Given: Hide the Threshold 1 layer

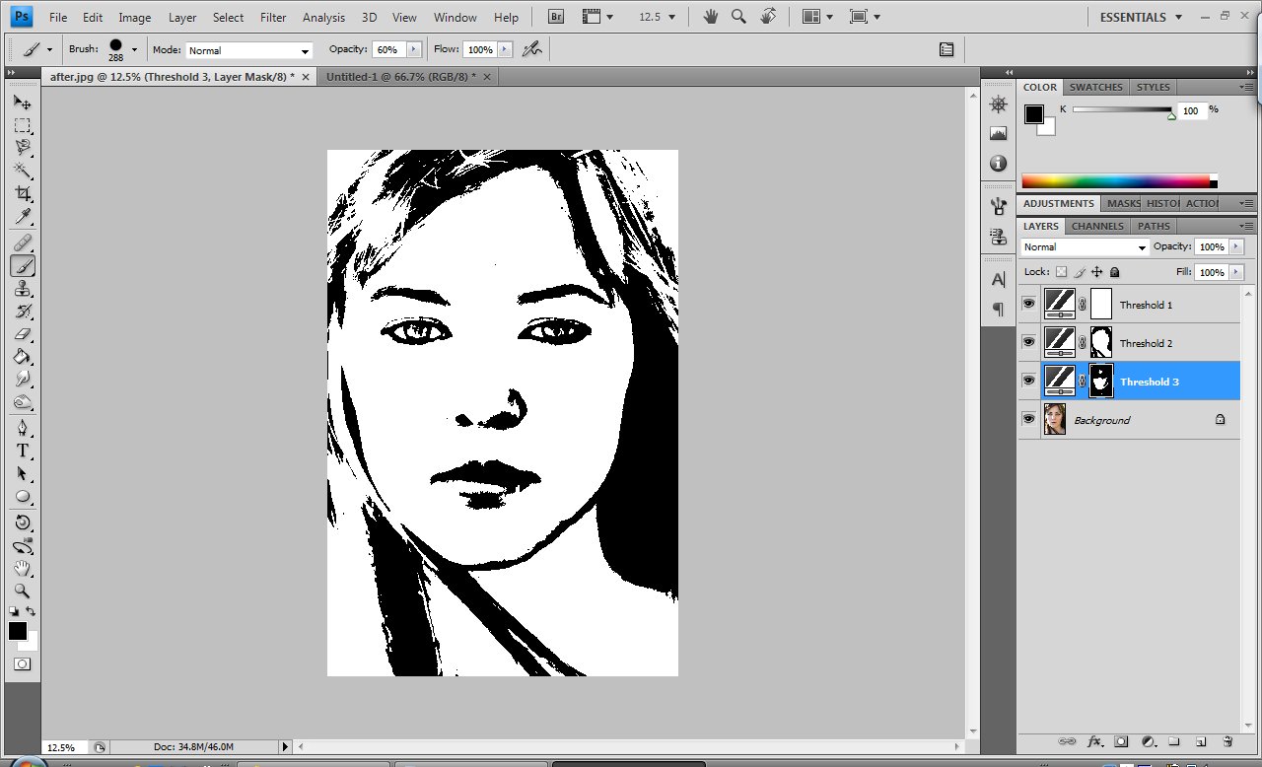Looking at the screenshot, I should pos(1028,305).
